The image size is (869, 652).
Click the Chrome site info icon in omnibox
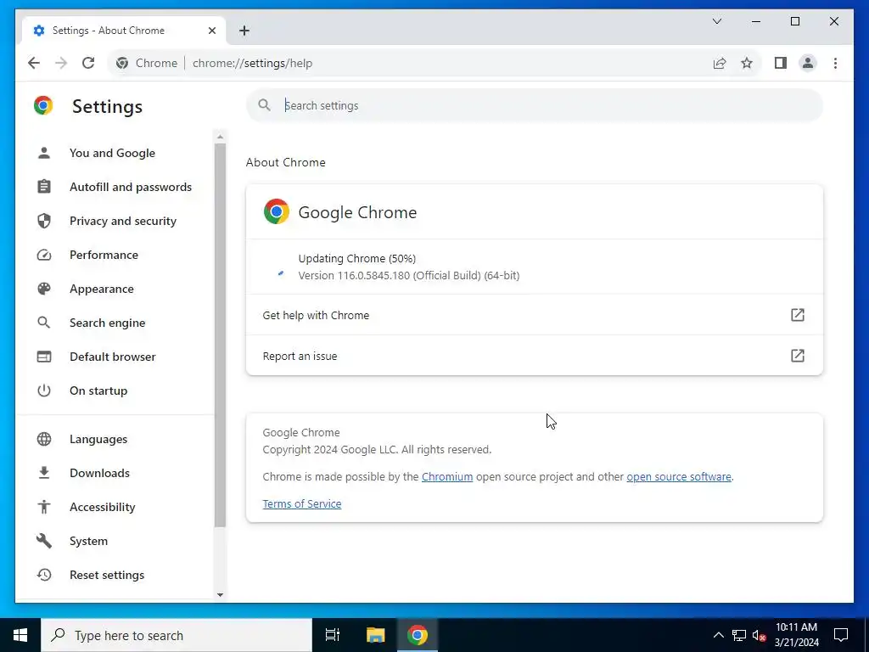122,63
